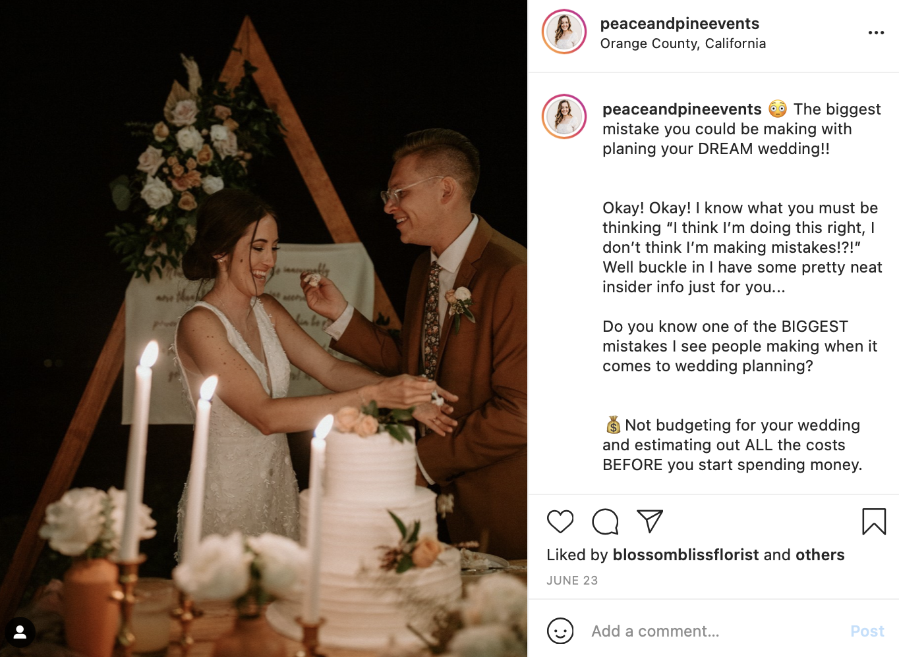View the others who liked this post
Viewport: 899px width, 657px height.
click(820, 555)
